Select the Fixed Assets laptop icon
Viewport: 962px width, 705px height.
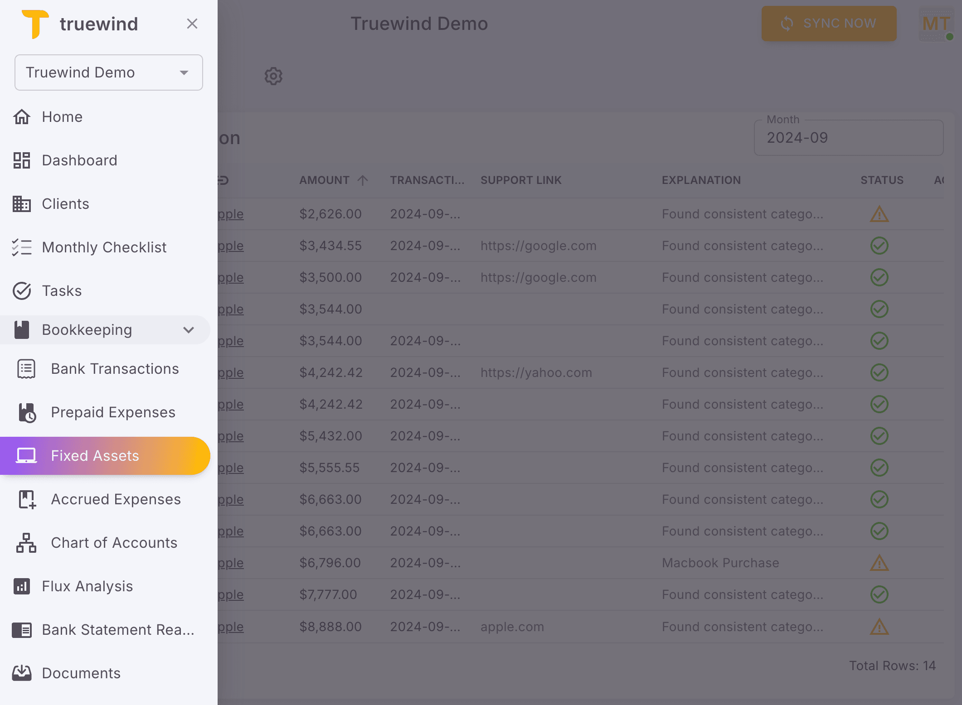(x=27, y=455)
